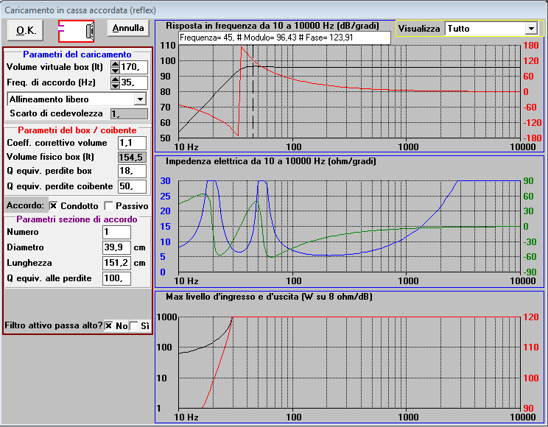Decrease Freq. di accordo with down arrow
This screenshot has height=427, width=548.
pyautogui.click(x=115, y=86)
